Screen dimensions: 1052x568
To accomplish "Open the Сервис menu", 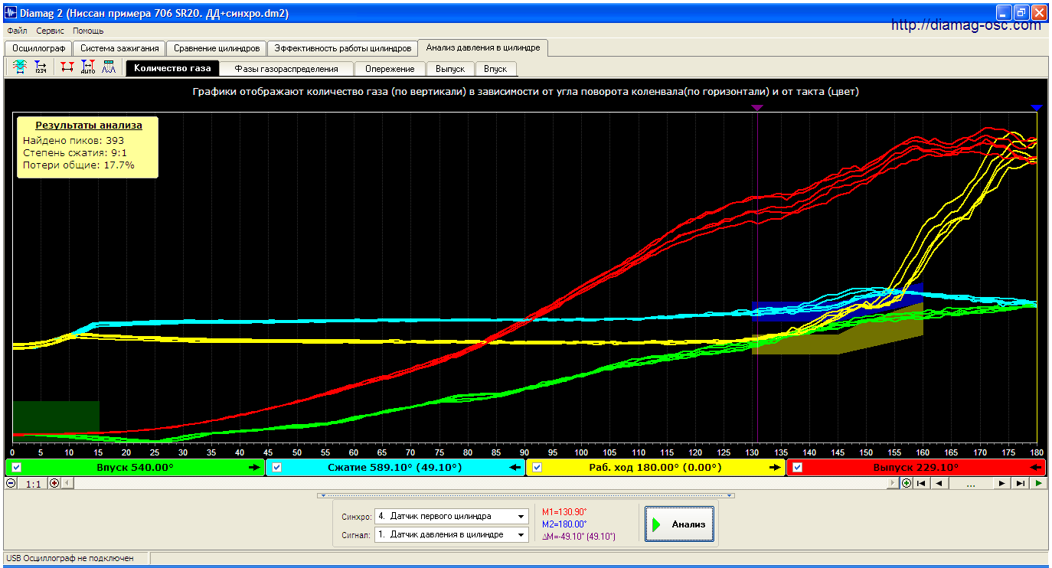I will 50,31.
